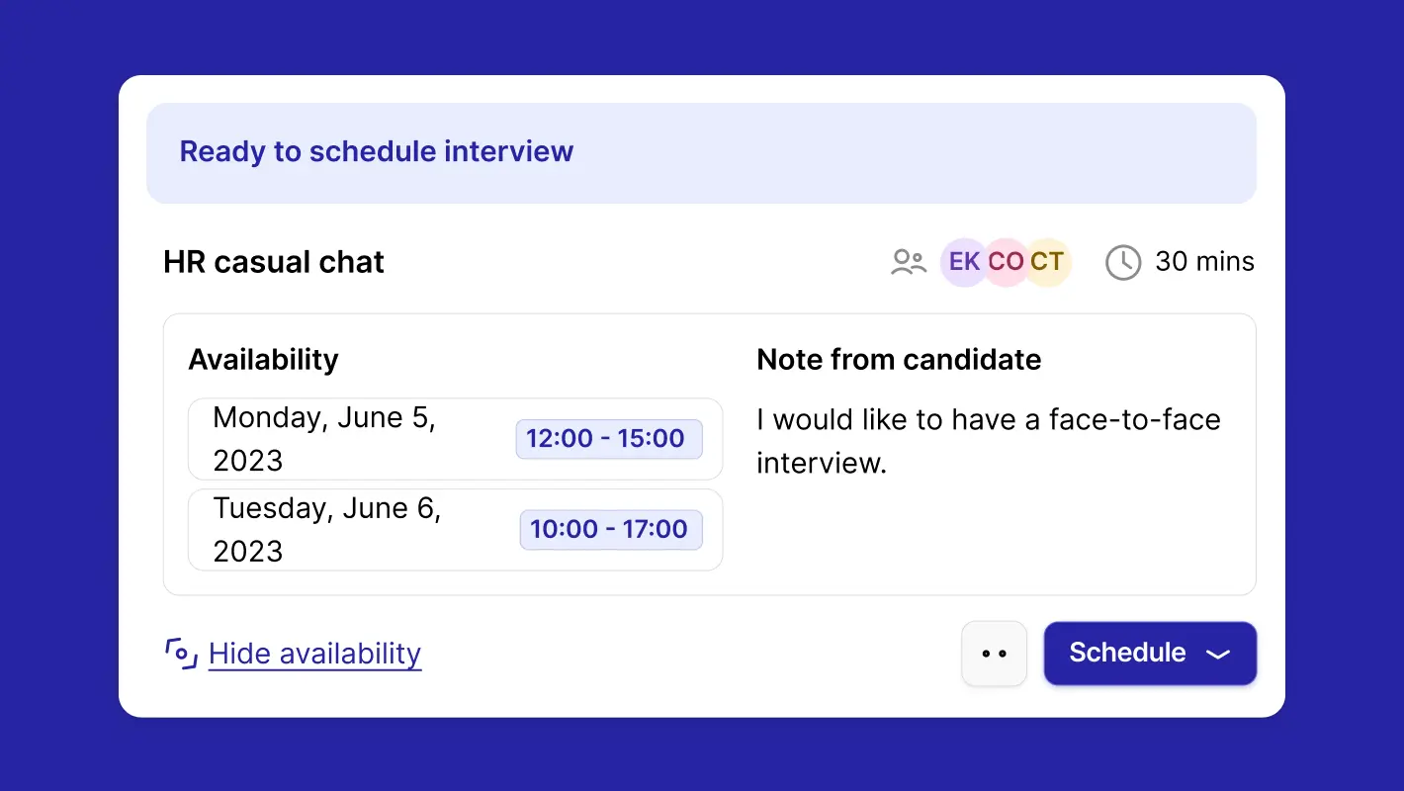The width and height of the screenshot is (1404, 791).
Task: Click the HR casual chat title
Action: coord(274,262)
